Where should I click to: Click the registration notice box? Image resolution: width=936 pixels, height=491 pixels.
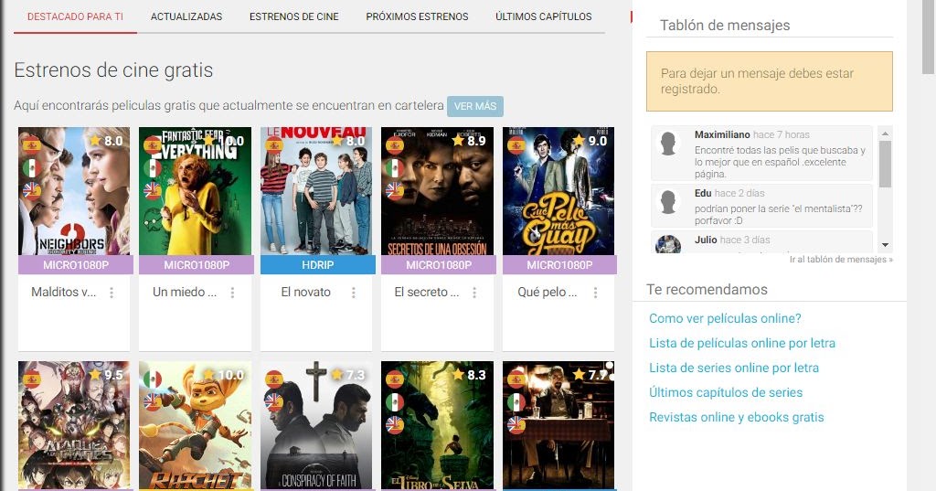coord(770,81)
